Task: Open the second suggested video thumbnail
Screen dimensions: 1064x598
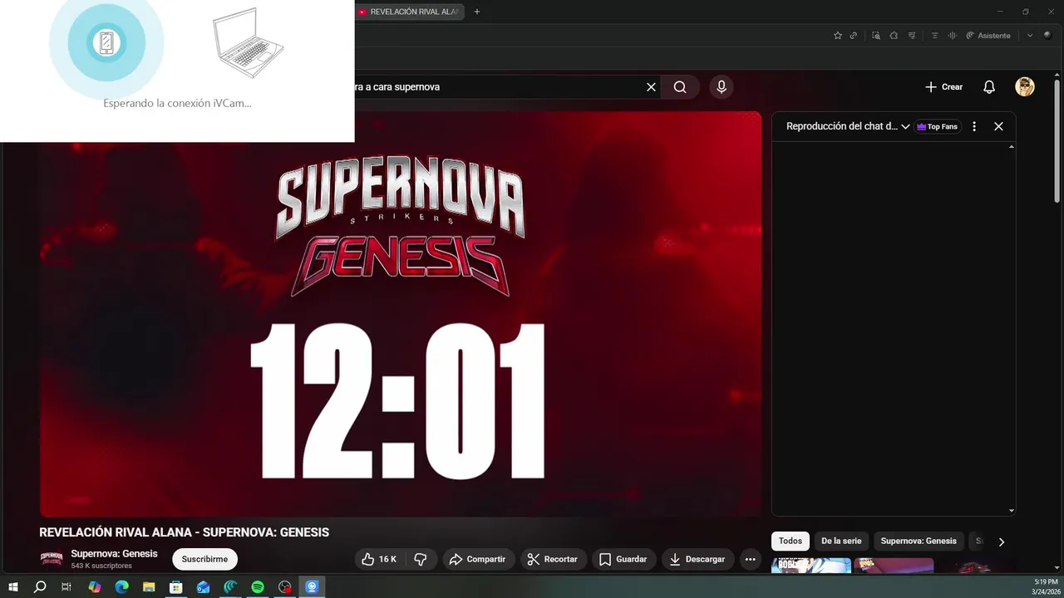Action: click(894, 566)
